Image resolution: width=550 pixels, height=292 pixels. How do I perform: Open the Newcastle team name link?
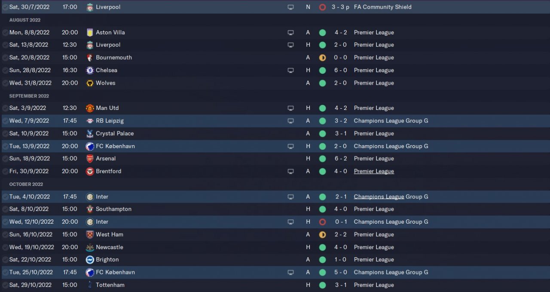click(x=109, y=247)
